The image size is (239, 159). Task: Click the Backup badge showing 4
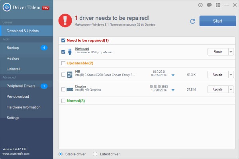coord(44,48)
